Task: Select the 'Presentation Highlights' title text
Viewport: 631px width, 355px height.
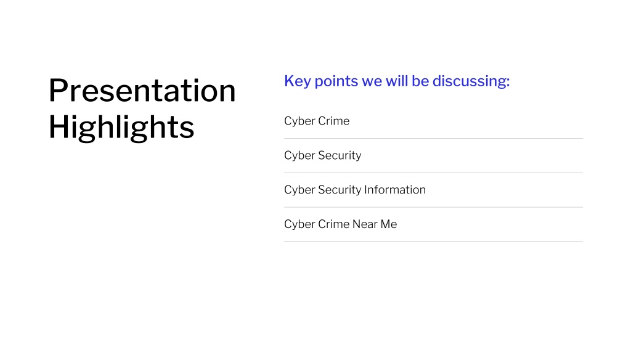Action: point(142,108)
